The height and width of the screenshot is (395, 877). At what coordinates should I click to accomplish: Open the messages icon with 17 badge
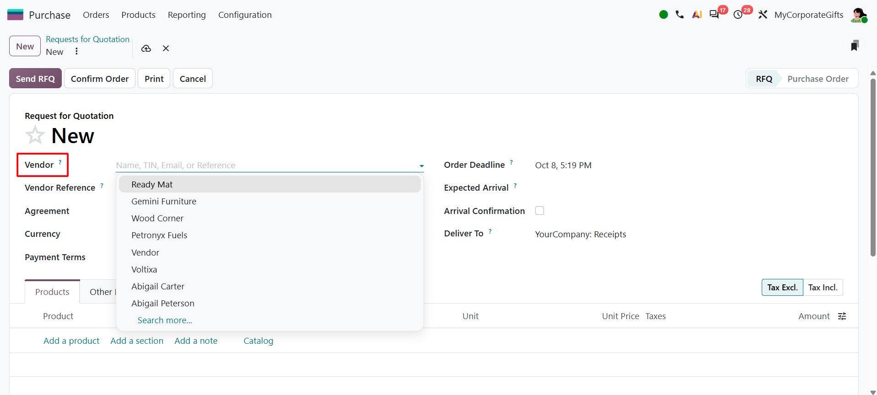coord(715,15)
